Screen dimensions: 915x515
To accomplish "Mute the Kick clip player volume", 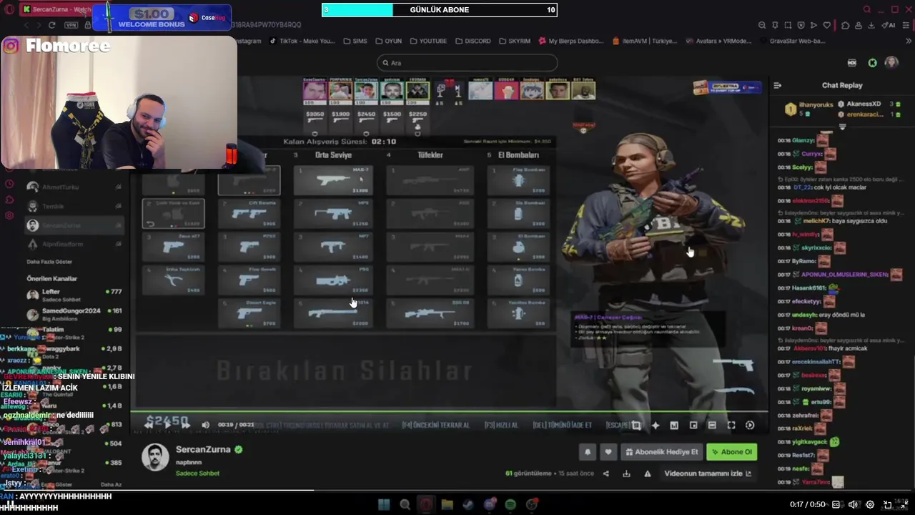I will [206, 425].
